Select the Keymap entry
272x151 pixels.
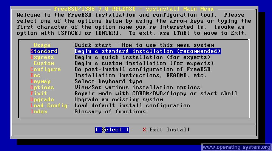(x=40, y=81)
